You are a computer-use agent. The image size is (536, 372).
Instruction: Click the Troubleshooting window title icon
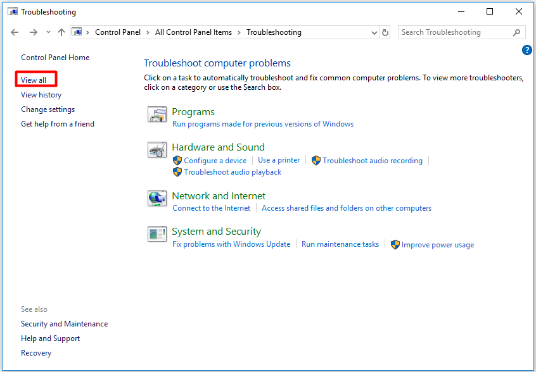tap(13, 11)
